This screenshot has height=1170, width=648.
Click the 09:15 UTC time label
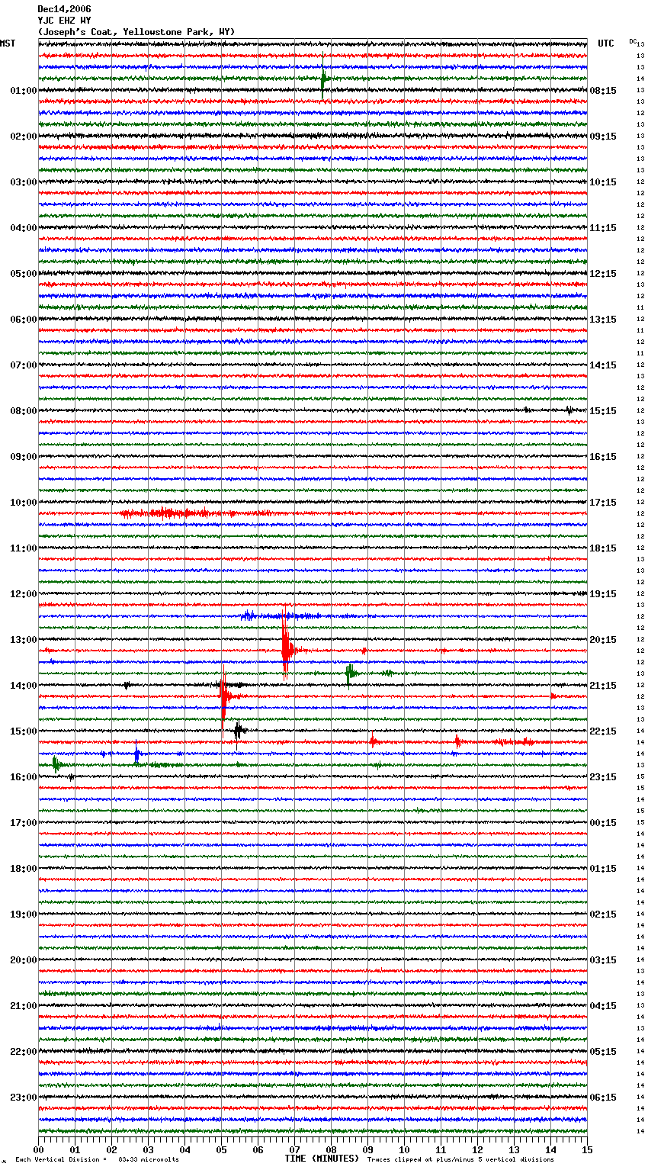pos(603,137)
